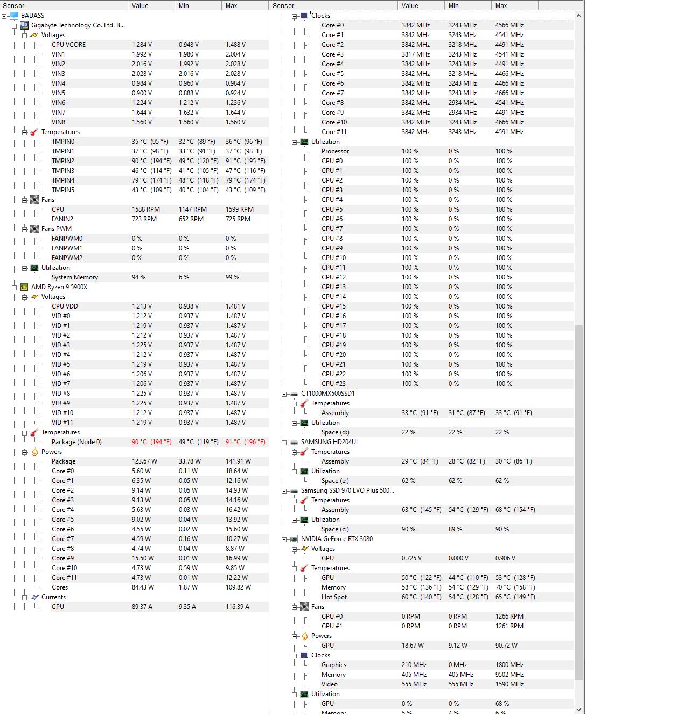Click the Utilization icon above System Memory
This screenshot has height=715, width=691.
pos(34,268)
